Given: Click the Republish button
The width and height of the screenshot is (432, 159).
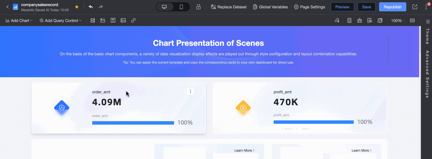Looking at the screenshot, I should pyautogui.click(x=392, y=7).
